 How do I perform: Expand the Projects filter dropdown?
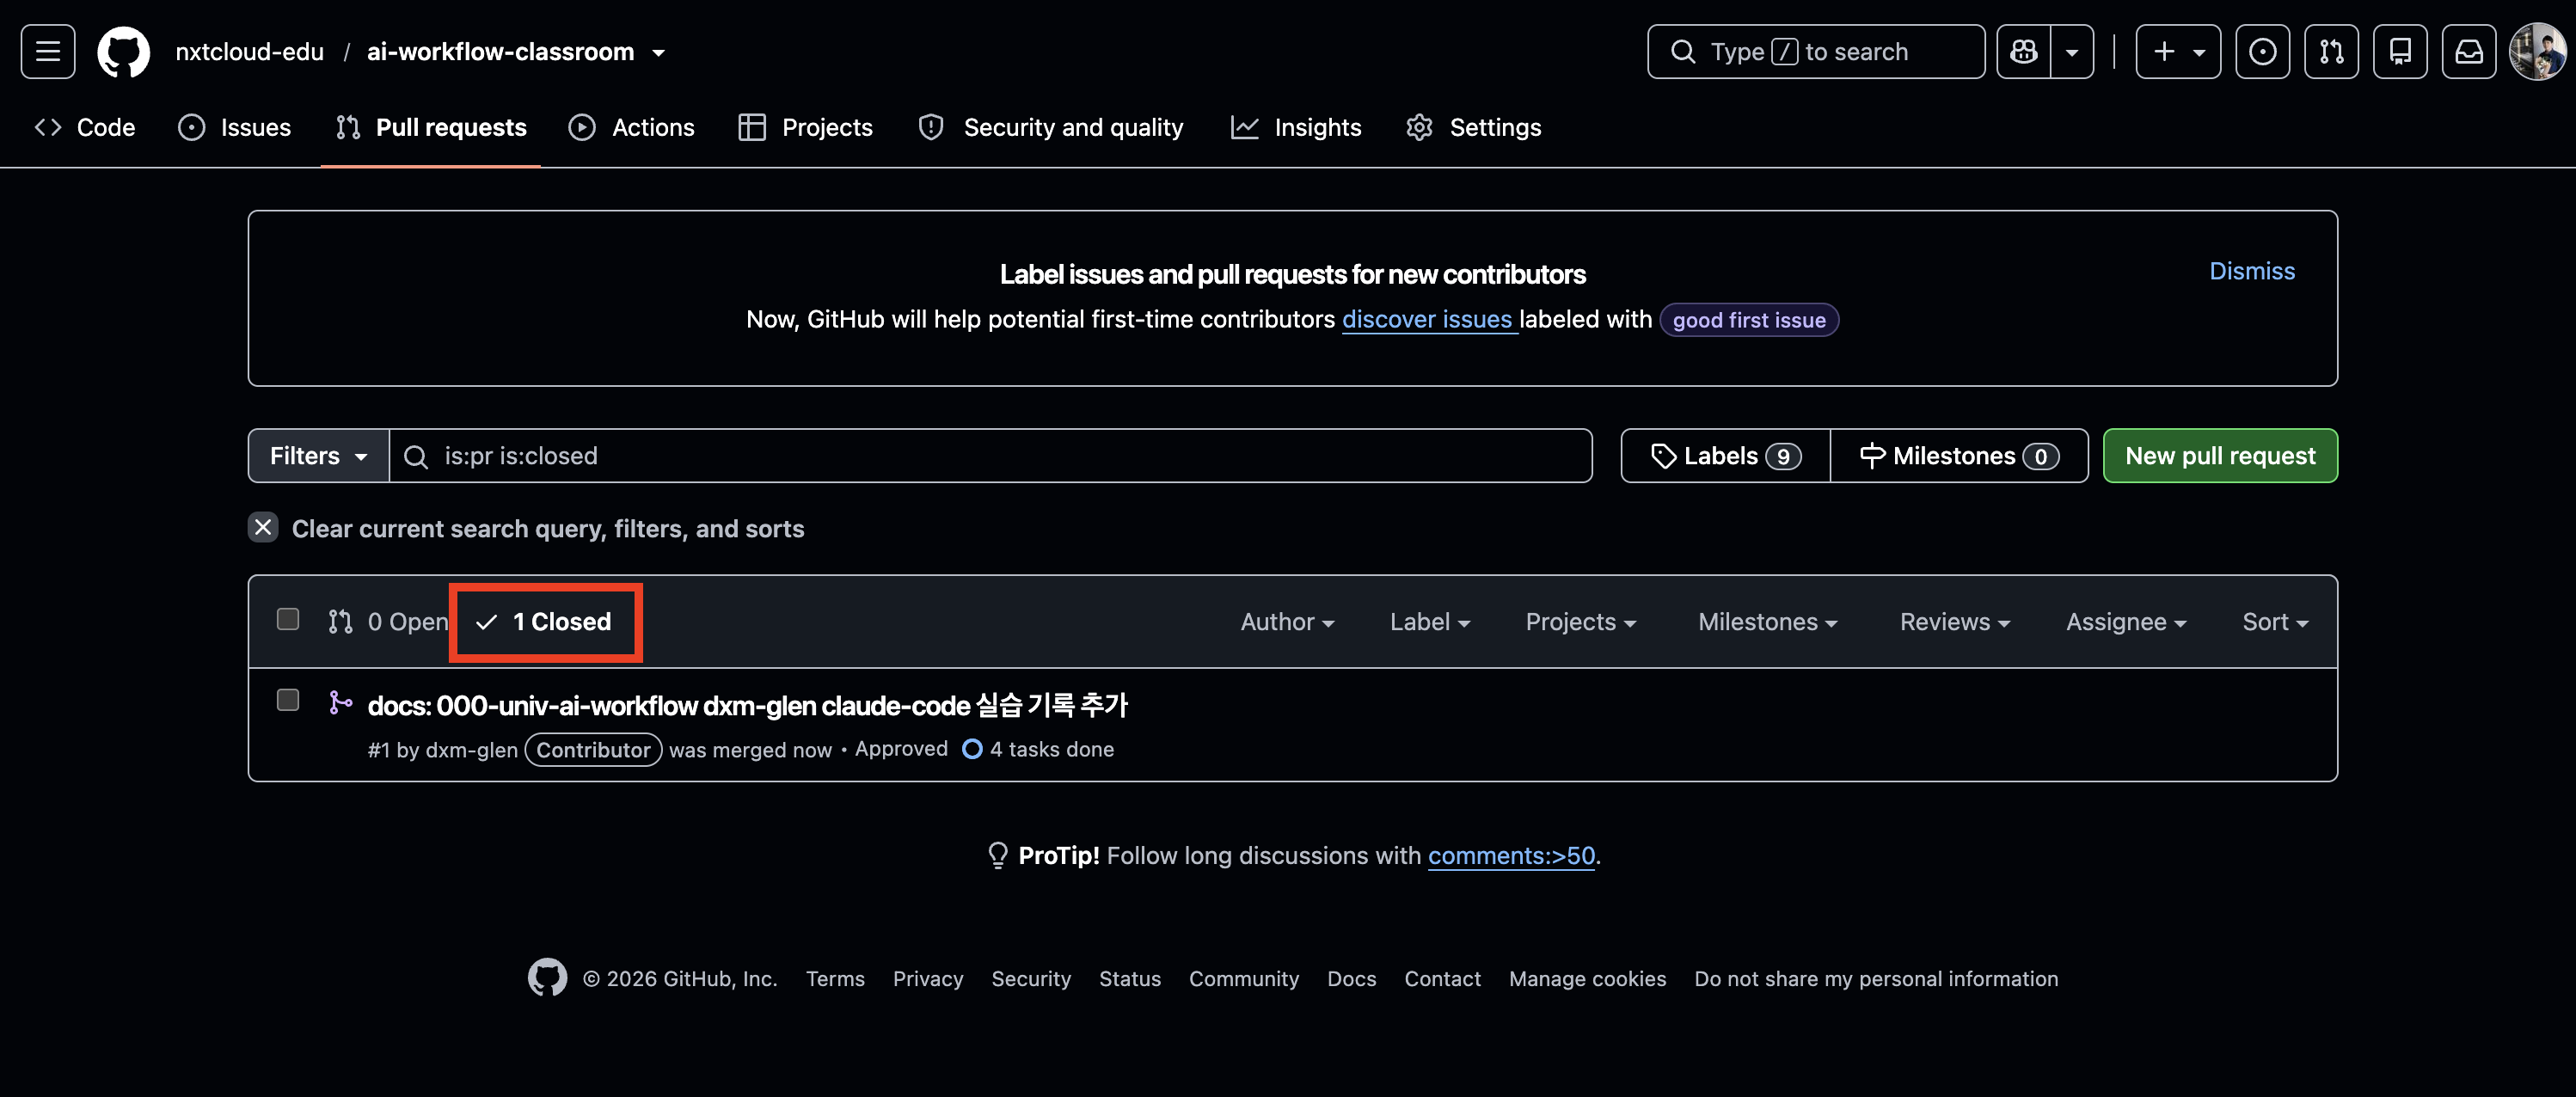(x=1580, y=622)
